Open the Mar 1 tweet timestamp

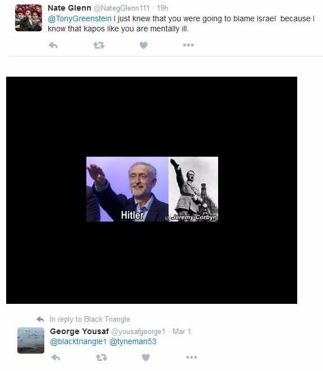182,332
